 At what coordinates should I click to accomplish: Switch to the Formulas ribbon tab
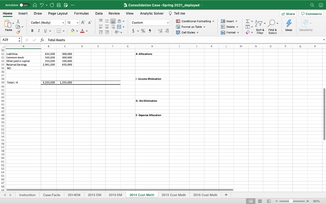[81, 13]
